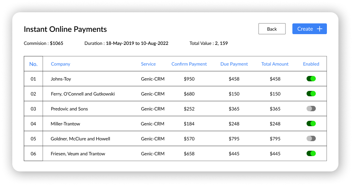
Task: Click the Back button
Action: click(x=272, y=29)
